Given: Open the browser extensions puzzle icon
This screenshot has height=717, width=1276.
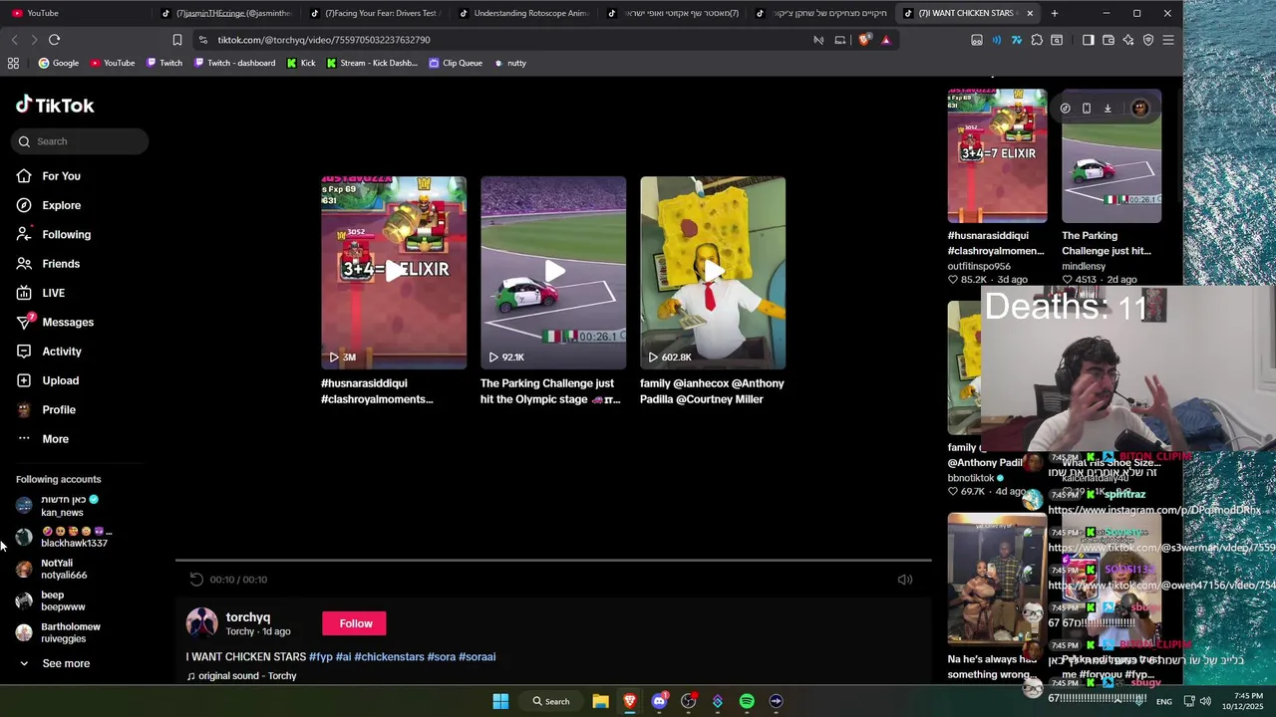Looking at the screenshot, I should click(1037, 40).
